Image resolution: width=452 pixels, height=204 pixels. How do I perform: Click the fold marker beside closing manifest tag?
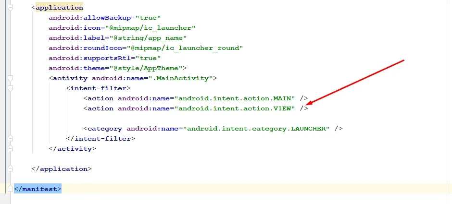10,189
